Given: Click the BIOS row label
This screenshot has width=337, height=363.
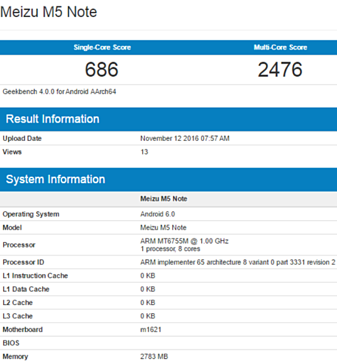Looking at the screenshot, I should pyautogui.click(x=11, y=343).
